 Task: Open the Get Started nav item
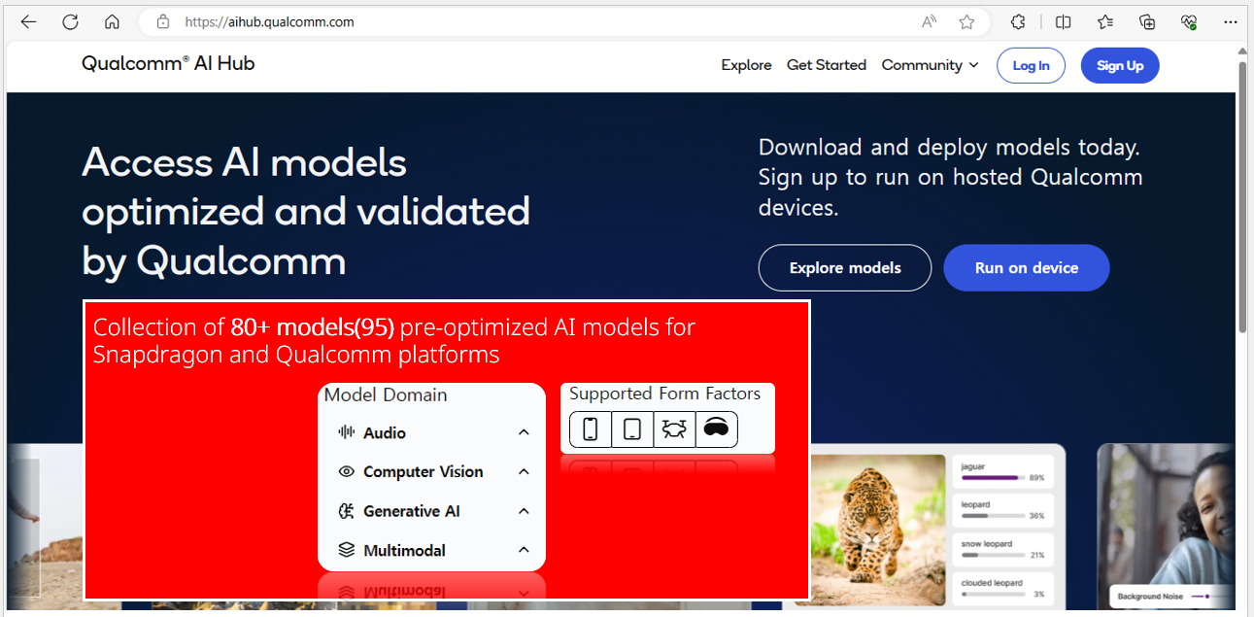pos(827,65)
